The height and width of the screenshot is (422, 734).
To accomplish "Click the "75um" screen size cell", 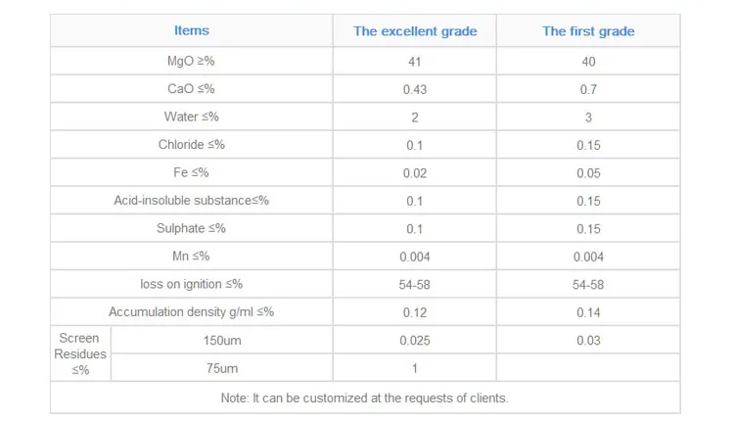I will tap(220, 368).
